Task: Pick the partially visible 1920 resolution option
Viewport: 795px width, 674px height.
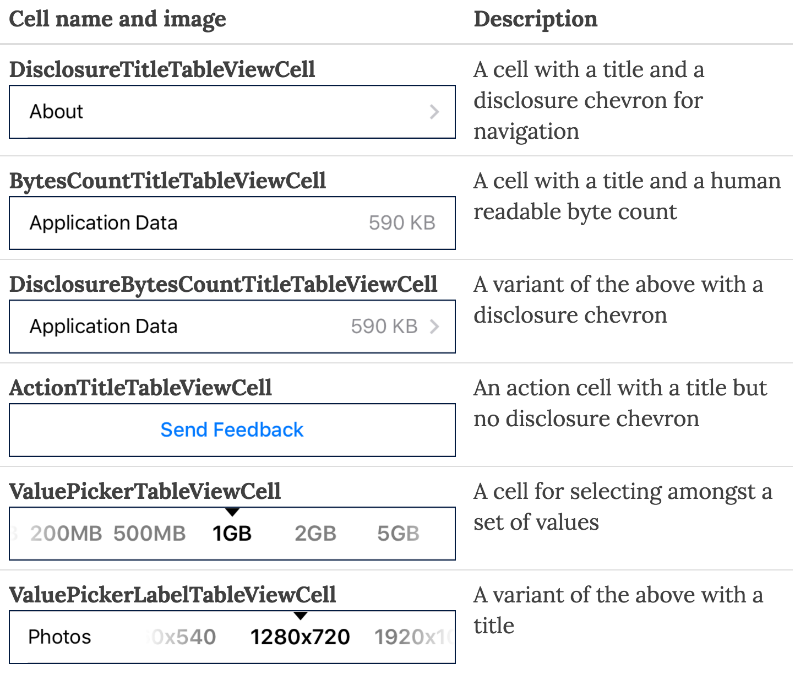Action: pyautogui.click(x=413, y=637)
